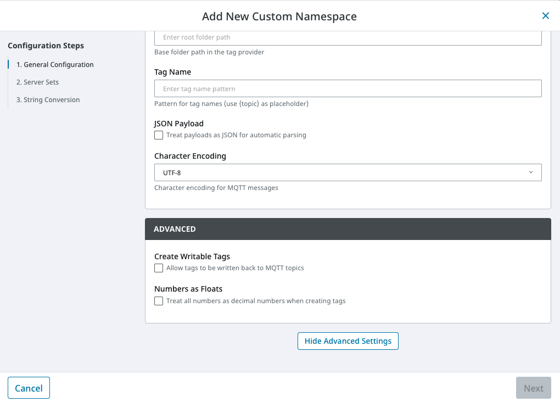The image size is (560, 402).
Task: Focus the root folder path input
Action: (348, 37)
